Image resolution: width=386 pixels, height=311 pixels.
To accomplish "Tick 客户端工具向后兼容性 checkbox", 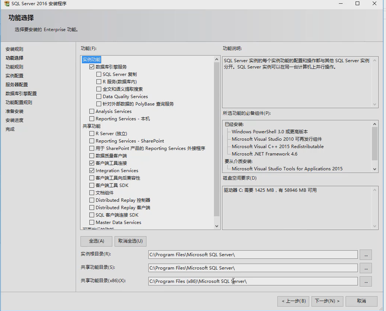I will point(92,178).
